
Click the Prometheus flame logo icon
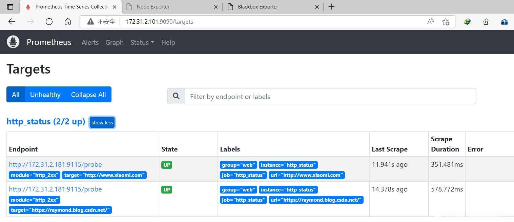point(13,42)
